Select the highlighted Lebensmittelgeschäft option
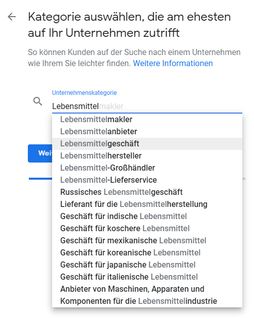Viewport: 254px width, 318px height. [x=147, y=144]
